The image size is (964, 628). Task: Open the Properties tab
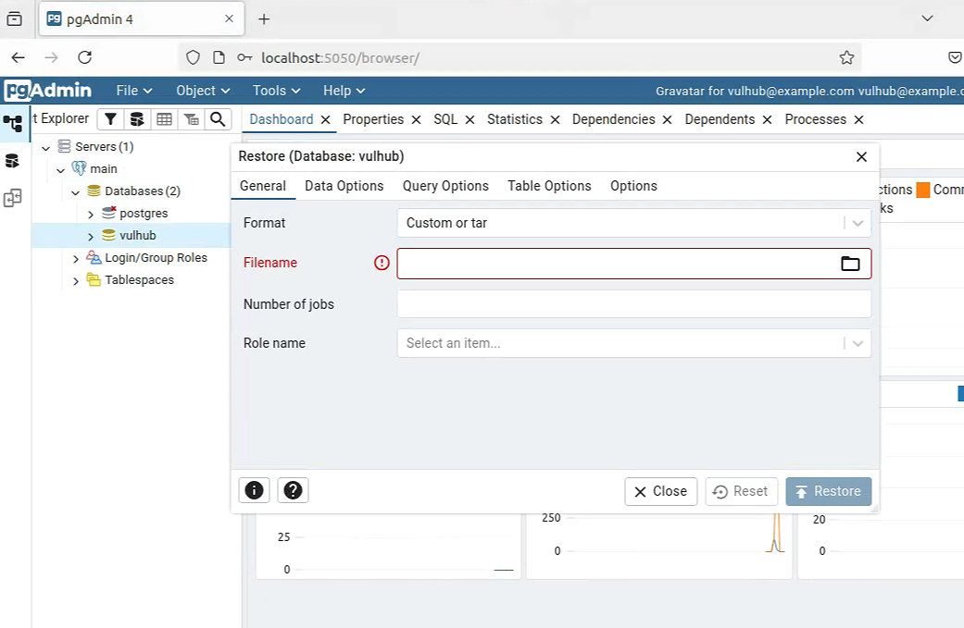click(373, 119)
